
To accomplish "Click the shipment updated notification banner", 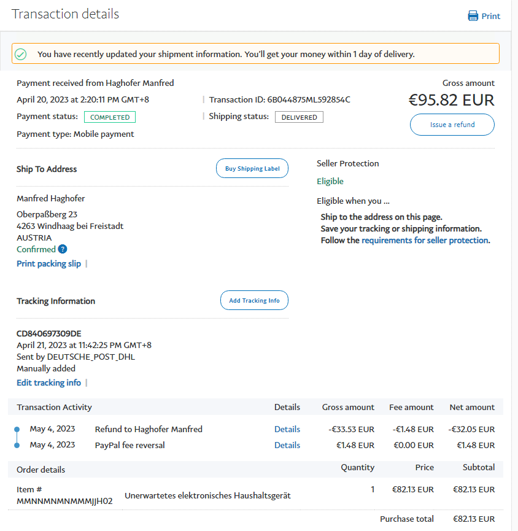I will [255, 54].
